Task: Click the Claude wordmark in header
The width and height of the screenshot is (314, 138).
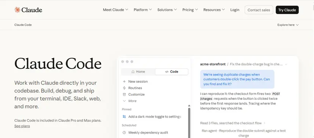Action: [32, 10]
